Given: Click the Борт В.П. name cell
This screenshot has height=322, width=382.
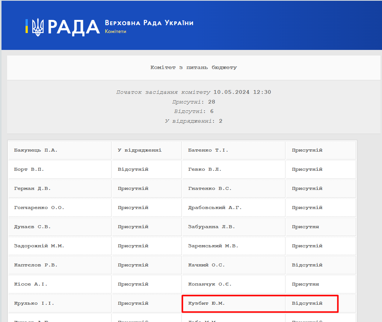Looking at the screenshot, I should [60, 169].
